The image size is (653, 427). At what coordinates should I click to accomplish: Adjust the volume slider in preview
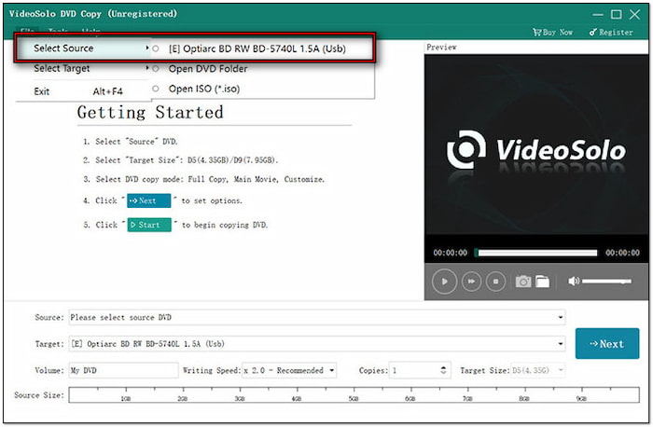click(x=606, y=281)
